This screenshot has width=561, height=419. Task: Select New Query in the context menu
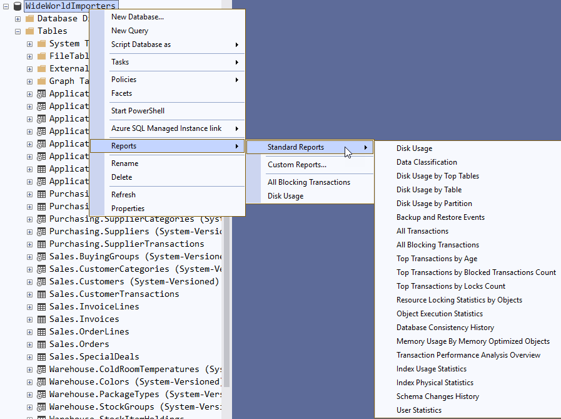[x=168, y=31]
